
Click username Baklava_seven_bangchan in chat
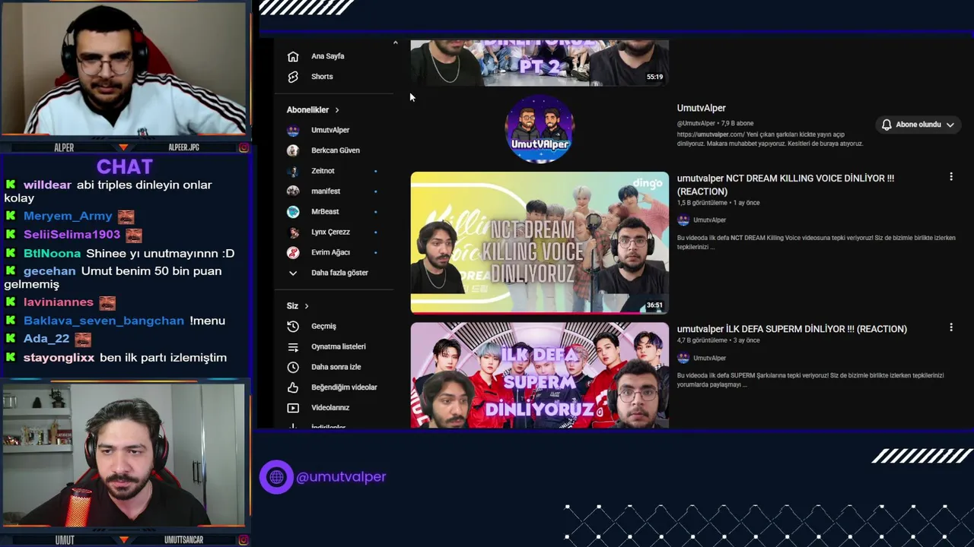103,321
